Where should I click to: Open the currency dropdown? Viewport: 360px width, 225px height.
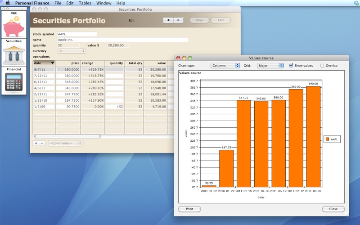[72, 51]
